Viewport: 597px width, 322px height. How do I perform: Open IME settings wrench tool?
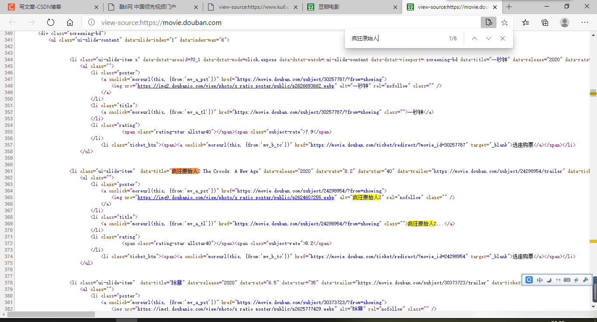click(x=586, y=280)
